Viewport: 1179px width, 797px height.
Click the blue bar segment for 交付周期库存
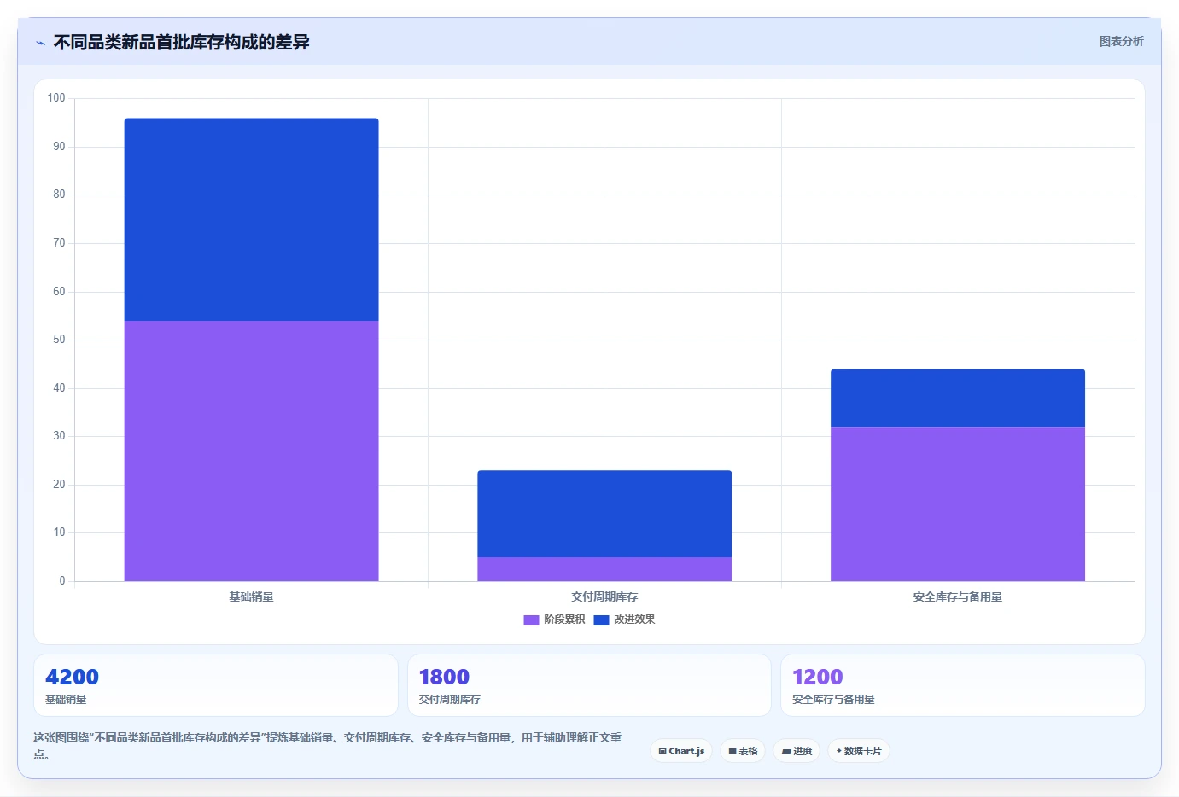pyautogui.click(x=604, y=514)
